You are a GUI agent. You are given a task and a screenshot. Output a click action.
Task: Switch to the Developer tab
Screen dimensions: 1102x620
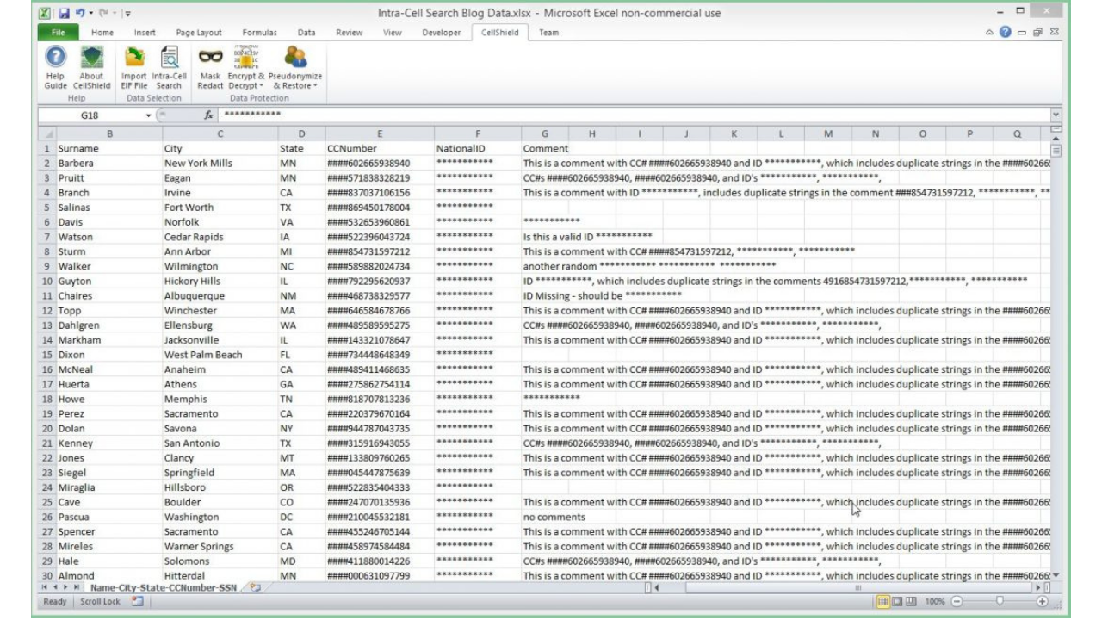point(442,33)
